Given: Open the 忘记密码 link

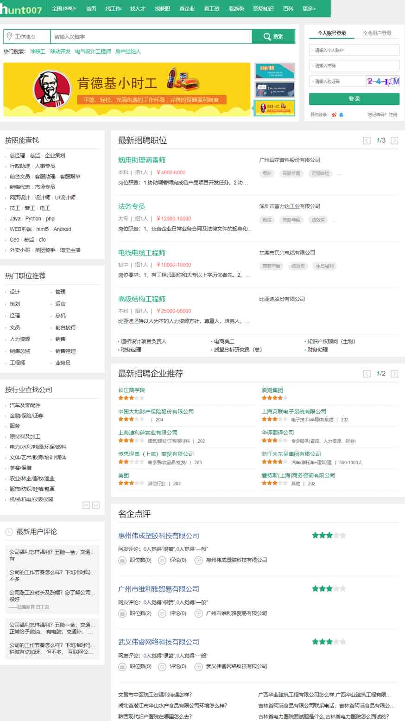Looking at the screenshot, I should click(377, 115).
